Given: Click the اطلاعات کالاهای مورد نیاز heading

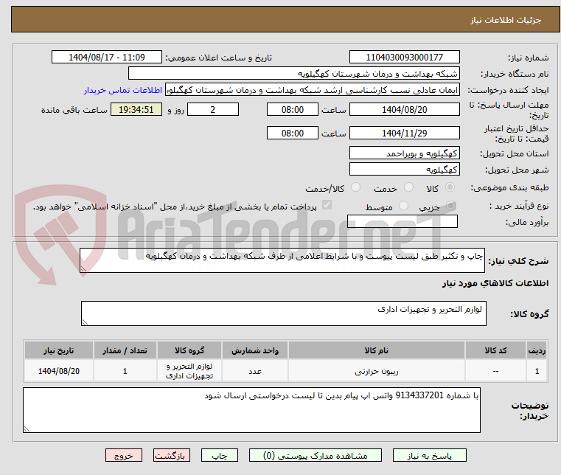Looking at the screenshot, I should pyautogui.click(x=495, y=283).
